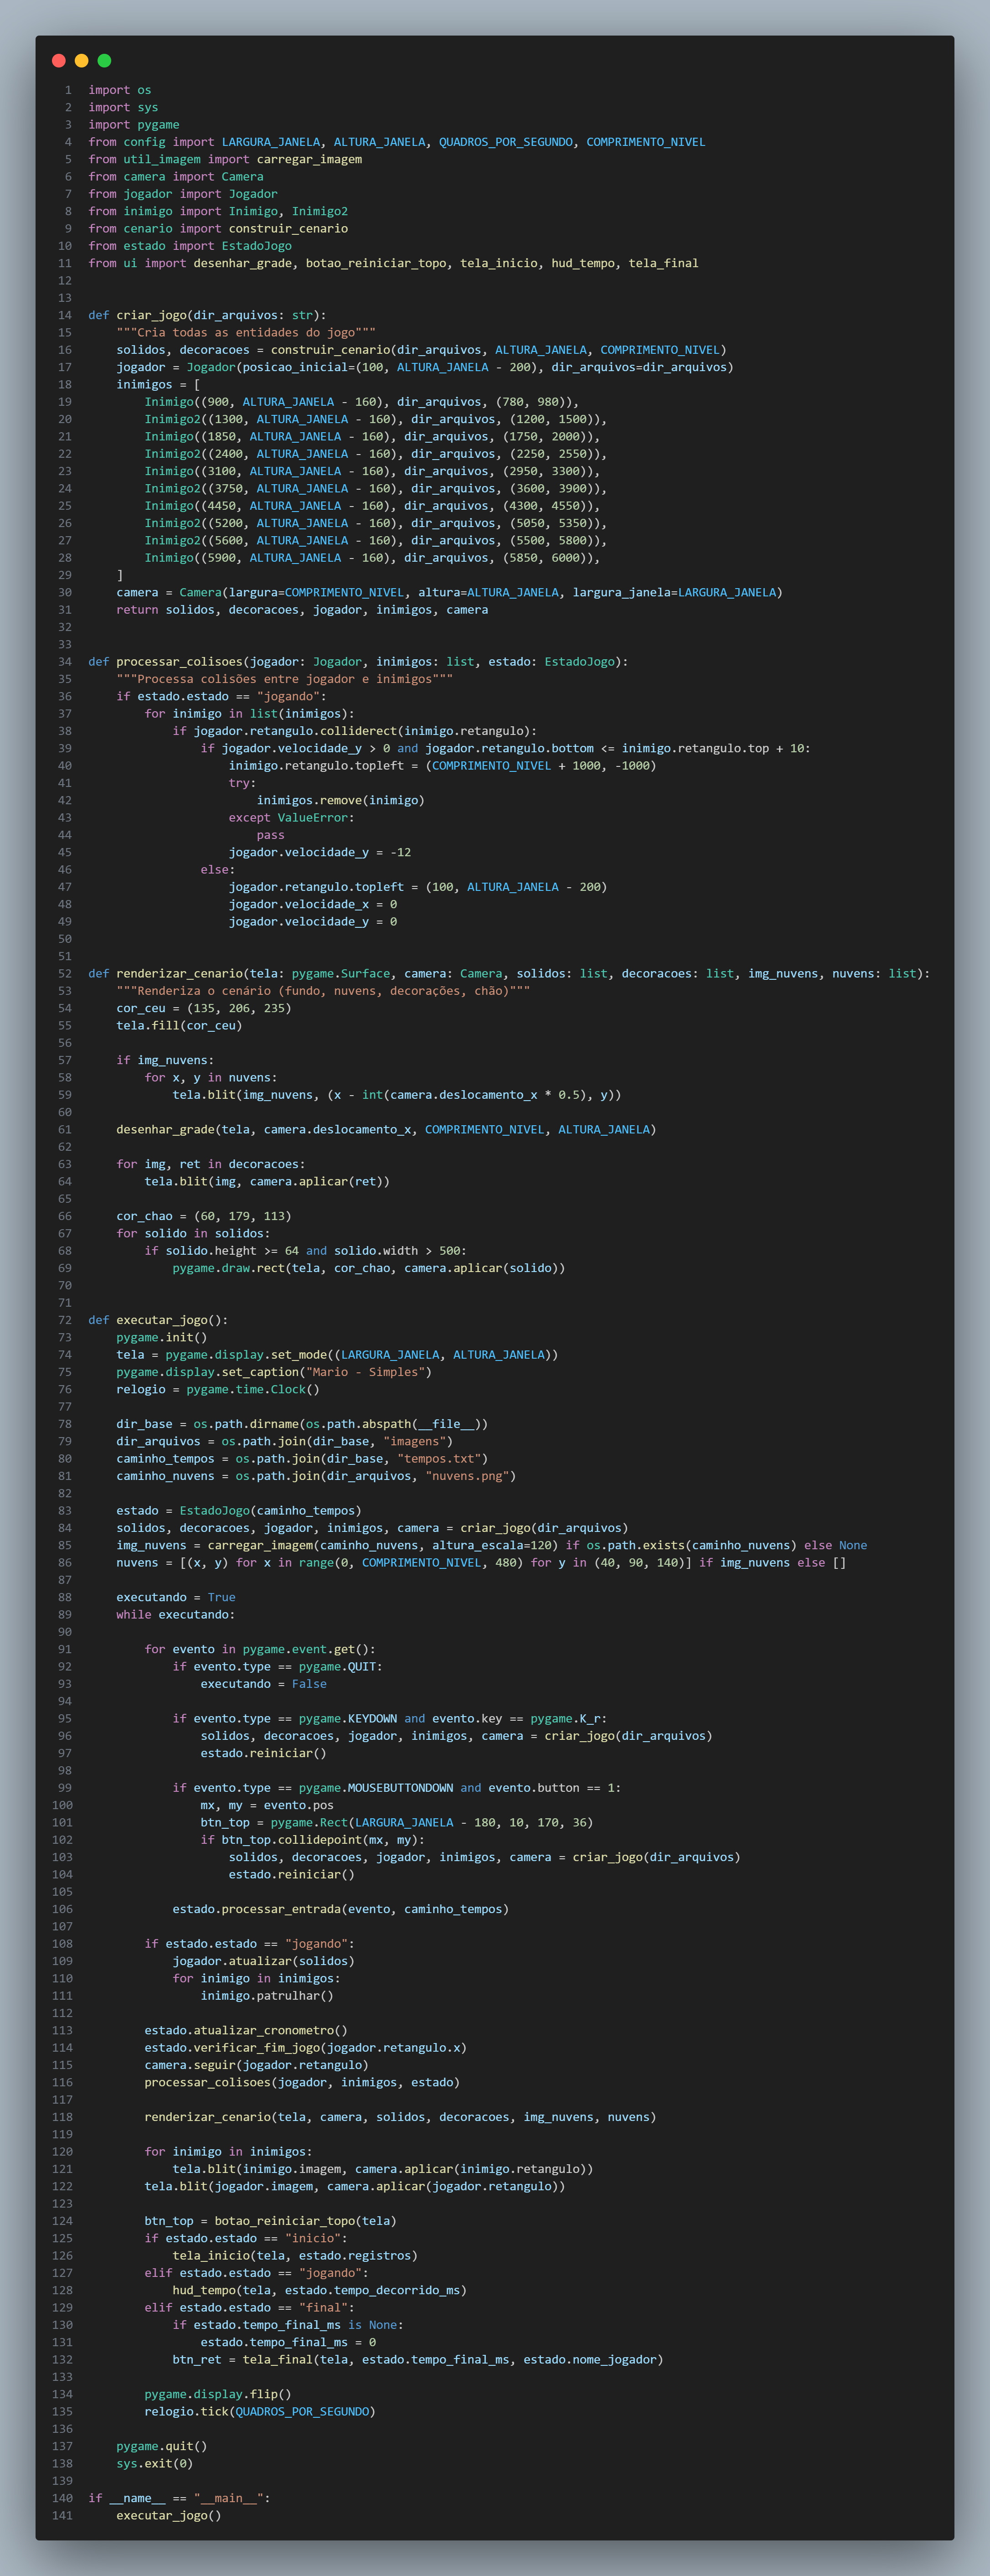Click the green maximize dot
Screen dimensions: 990x2576
[x=104, y=61]
